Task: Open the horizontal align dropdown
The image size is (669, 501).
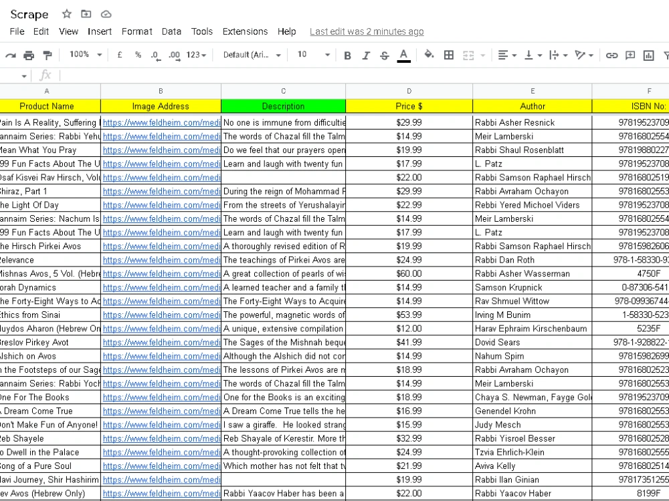Action: click(507, 55)
